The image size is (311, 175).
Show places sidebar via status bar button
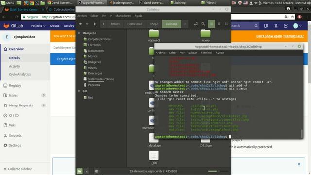[80, 171]
